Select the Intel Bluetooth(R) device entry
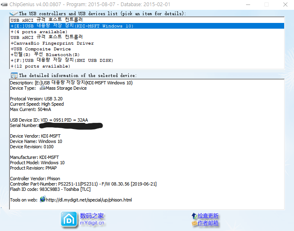 (147, 54)
